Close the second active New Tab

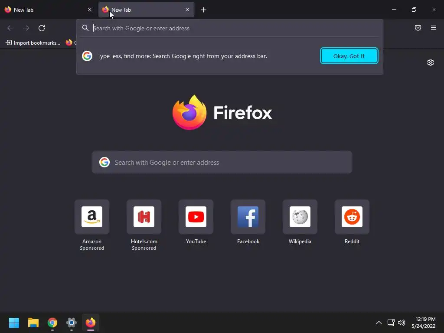click(187, 10)
